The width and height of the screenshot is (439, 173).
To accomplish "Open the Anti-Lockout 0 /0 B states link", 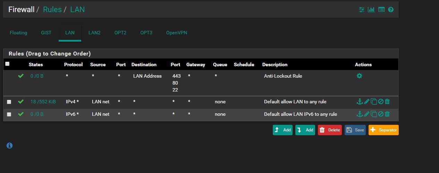I will [37, 76].
